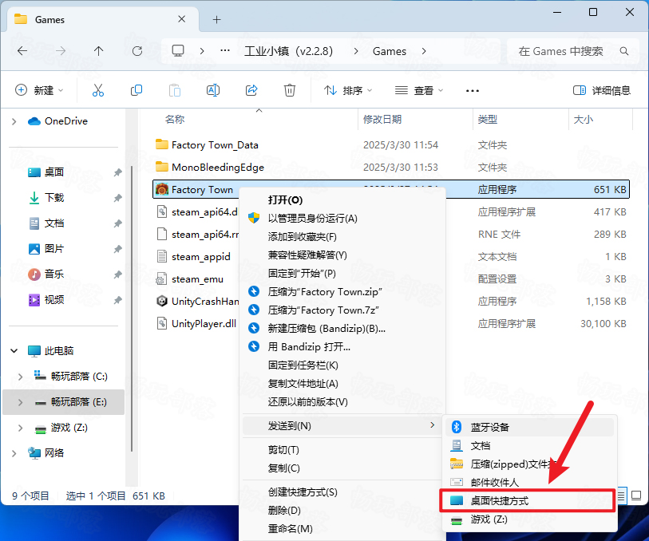Click the This PC monitor icon in address bar
This screenshot has height=541, width=649.
pyautogui.click(x=178, y=51)
